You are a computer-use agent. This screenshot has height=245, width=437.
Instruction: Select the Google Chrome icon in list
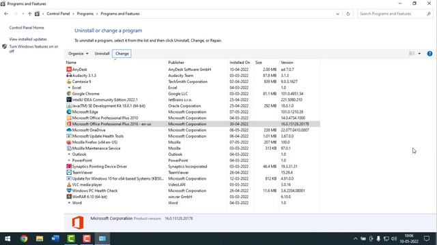(x=69, y=94)
